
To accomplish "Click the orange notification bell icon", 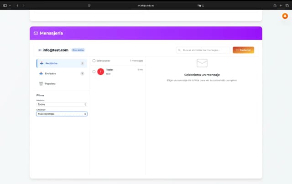I will click(x=285, y=16).
